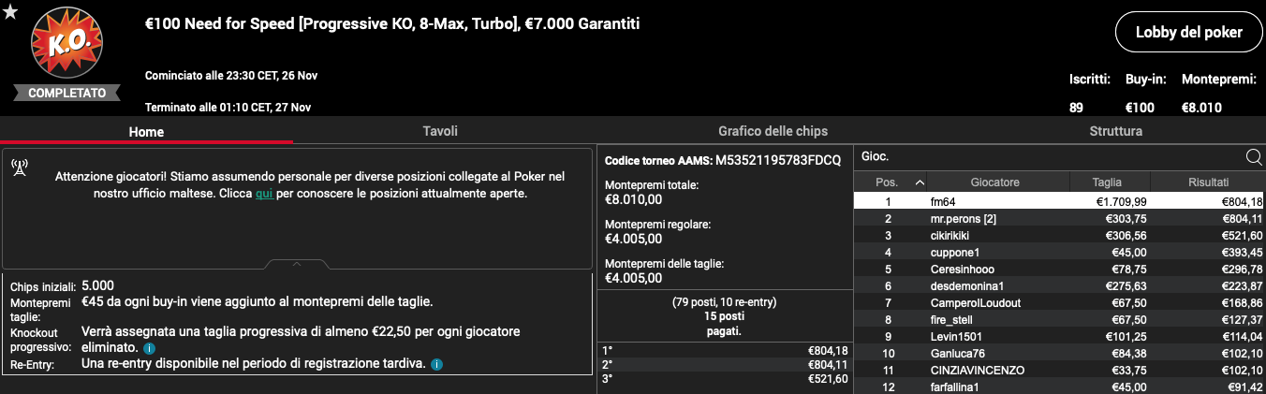Collapse the announcement panel chevron
Image resolution: width=1266 pixels, height=394 pixels.
297,264
